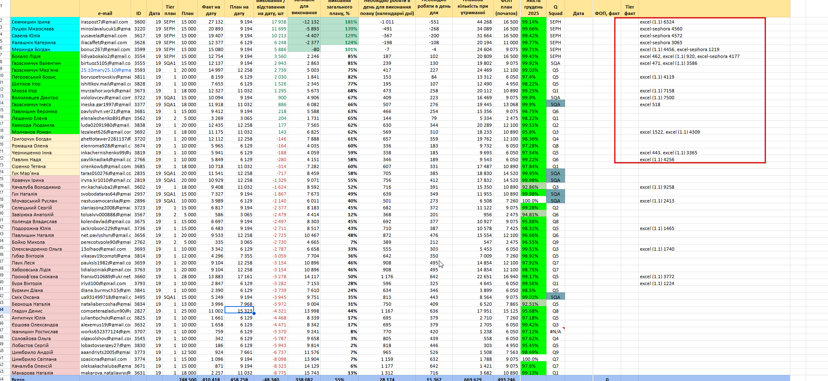Select the name 'Макарова Наталія'

(44, 373)
